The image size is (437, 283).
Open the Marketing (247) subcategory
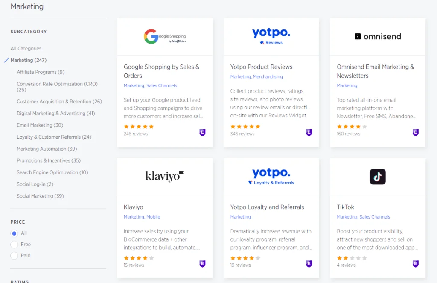click(29, 60)
